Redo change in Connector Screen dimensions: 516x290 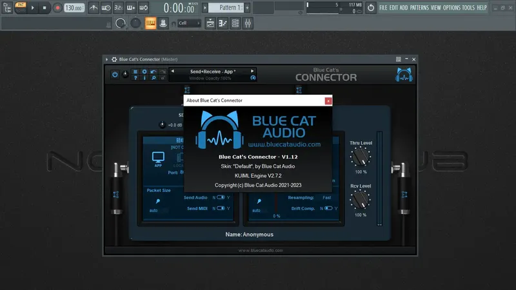point(163,72)
